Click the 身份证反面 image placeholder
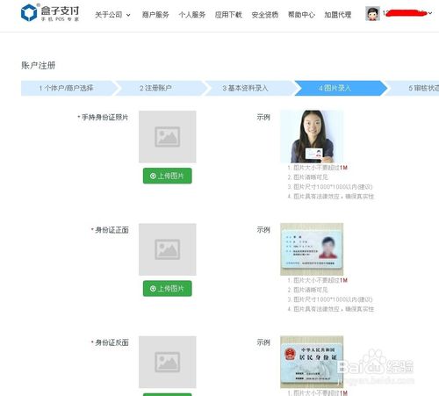Image resolution: width=439 pixels, height=396 pixels. pyautogui.click(x=168, y=362)
